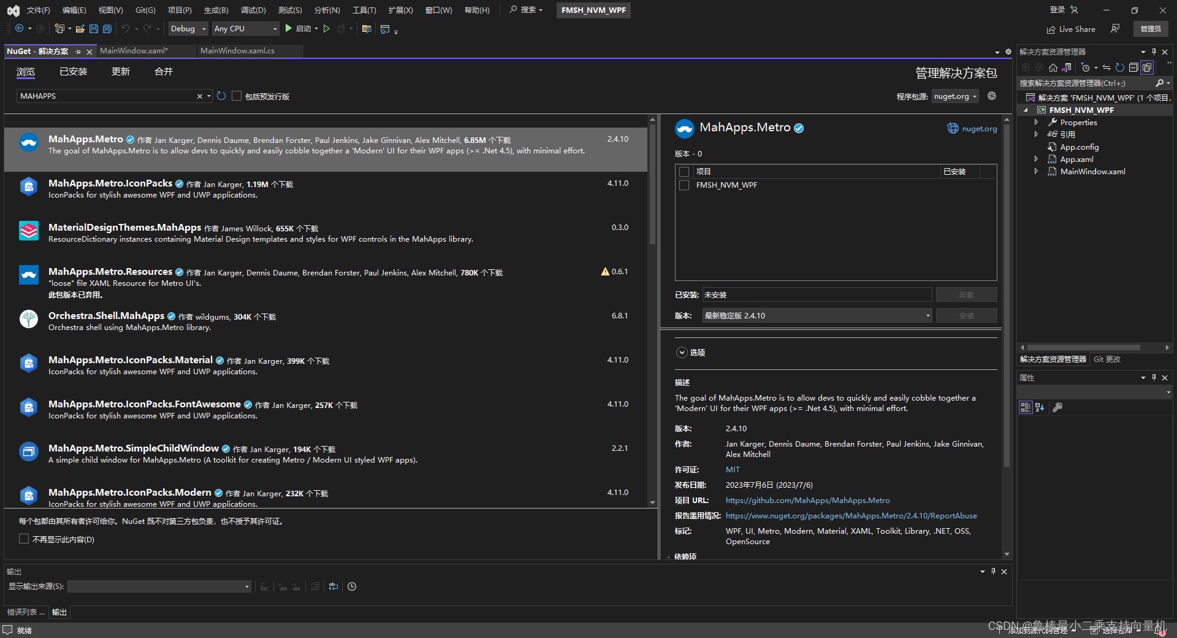Open NuGet package source settings gear

[992, 96]
